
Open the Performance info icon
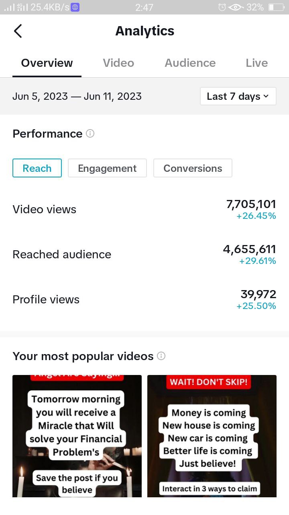pyautogui.click(x=90, y=134)
